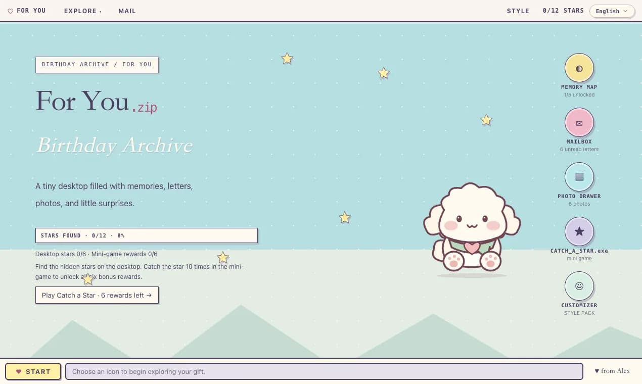Click the 'Desktop stars 0/6' text
Image resolution: width=642 pixels, height=384 pixels.
click(x=61, y=254)
